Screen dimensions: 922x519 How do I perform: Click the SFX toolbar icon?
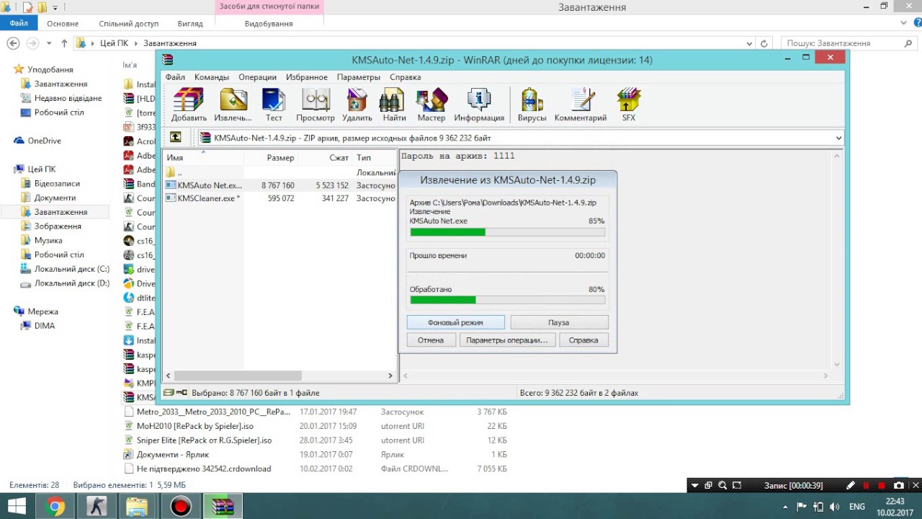[x=629, y=105]
